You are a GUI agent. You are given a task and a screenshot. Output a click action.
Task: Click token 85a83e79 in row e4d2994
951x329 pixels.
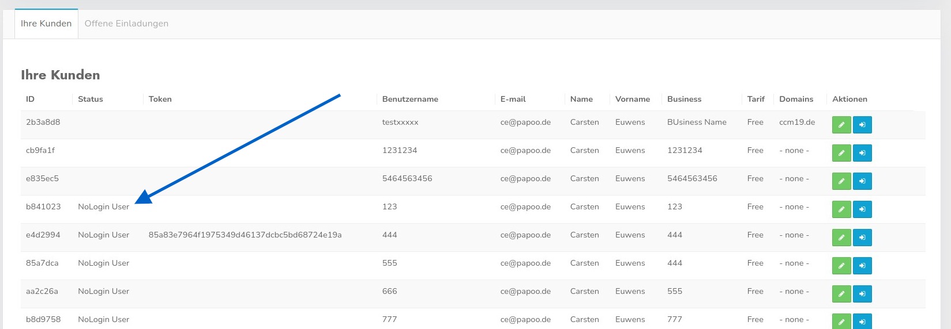coord(245,235)
